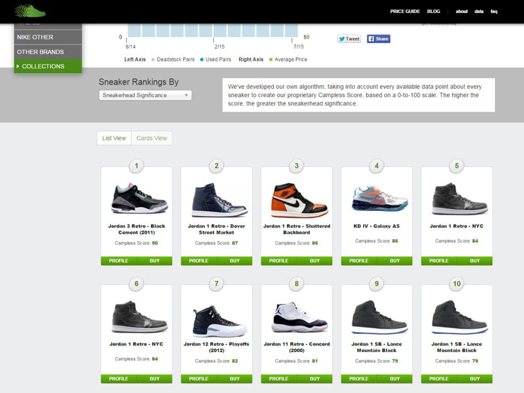Expand the COLLECTIONS sidebar item

click(48, 66)
